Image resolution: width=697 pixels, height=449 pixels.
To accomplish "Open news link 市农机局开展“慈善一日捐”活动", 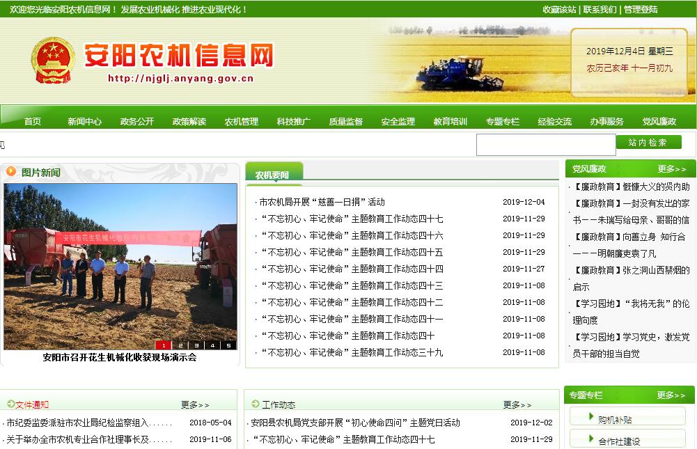I will pyautogui.click(x=322, y=202).
